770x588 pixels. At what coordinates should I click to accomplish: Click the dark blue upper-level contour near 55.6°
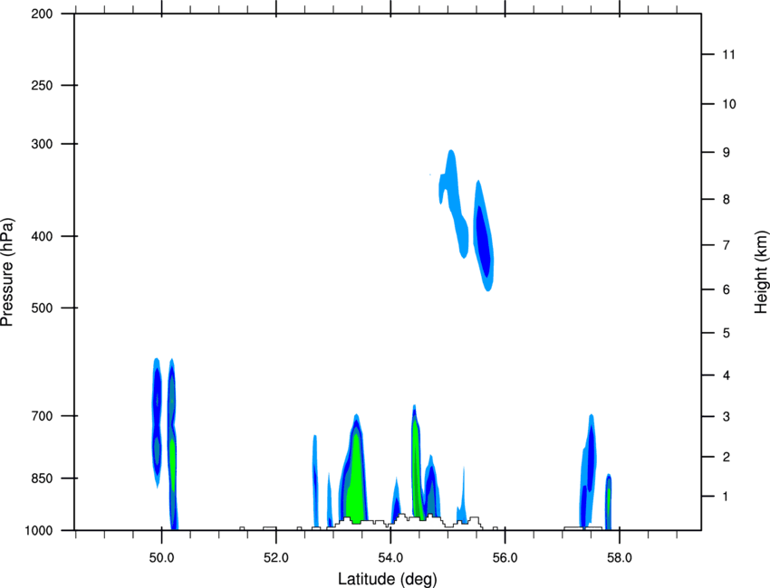tap(484, 241)
